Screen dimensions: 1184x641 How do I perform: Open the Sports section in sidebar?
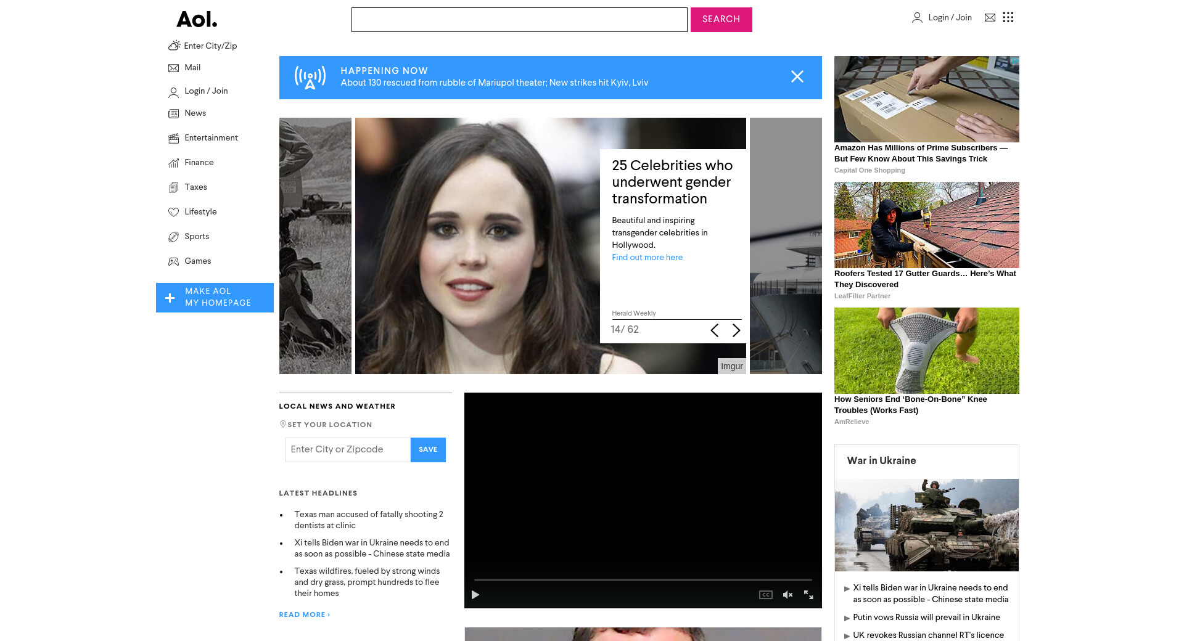click(196, 237)
